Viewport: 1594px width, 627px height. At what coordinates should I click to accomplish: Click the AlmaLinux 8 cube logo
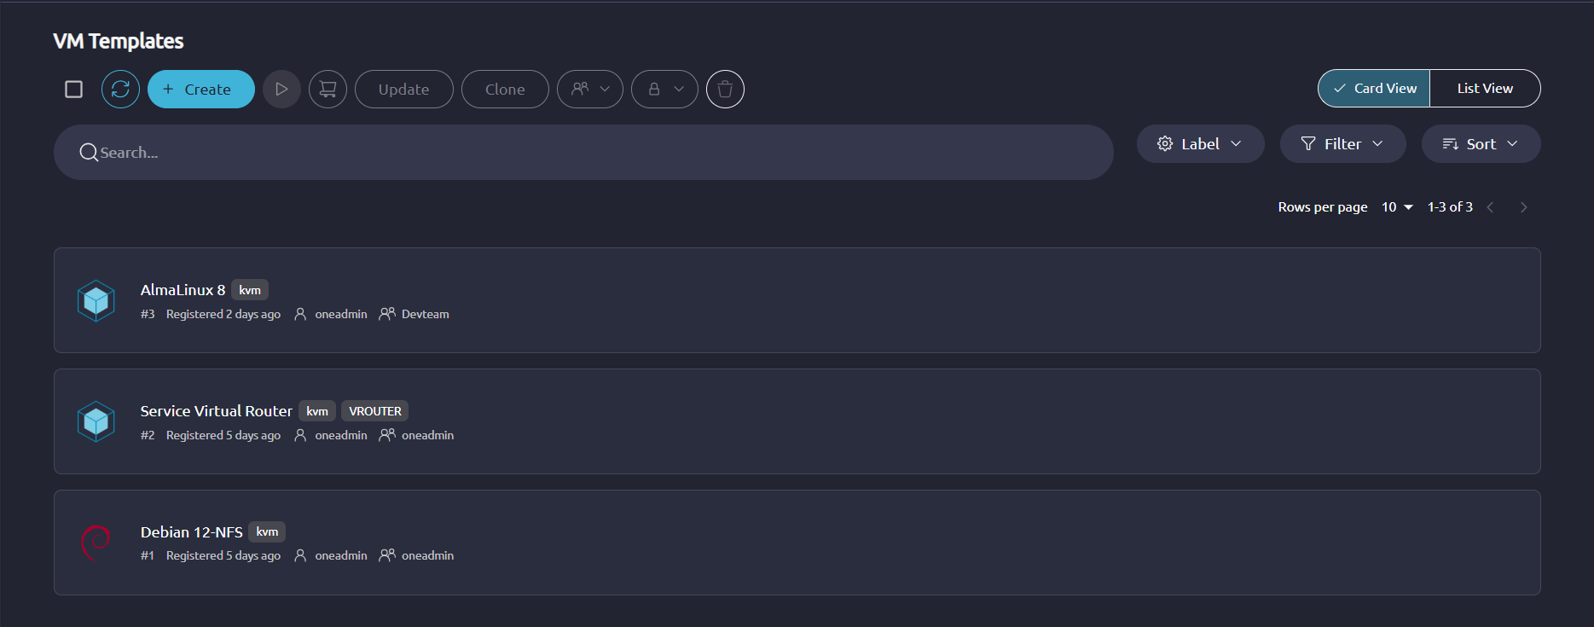(96, 300)
